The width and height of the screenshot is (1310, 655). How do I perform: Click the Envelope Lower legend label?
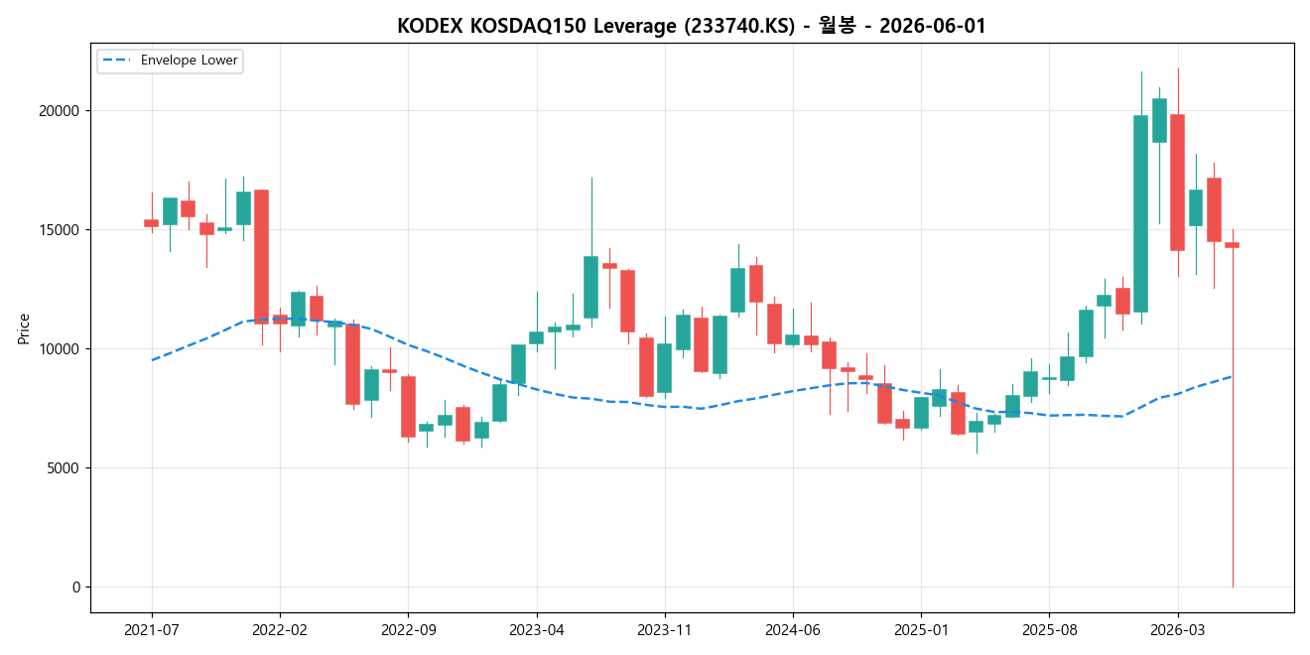point(190,61)
